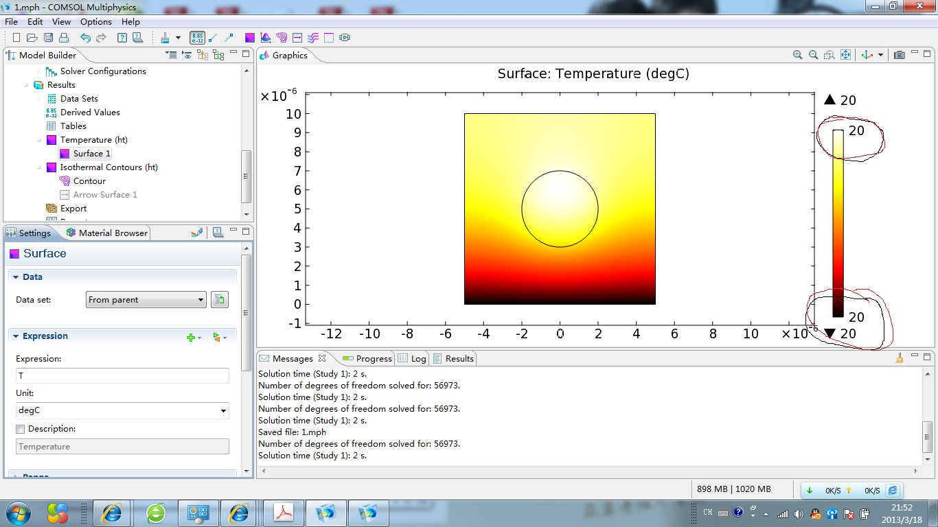Click the Plot icon in Settings panel
This screenshot has width=938, height=527.
(x=197, y=233)
